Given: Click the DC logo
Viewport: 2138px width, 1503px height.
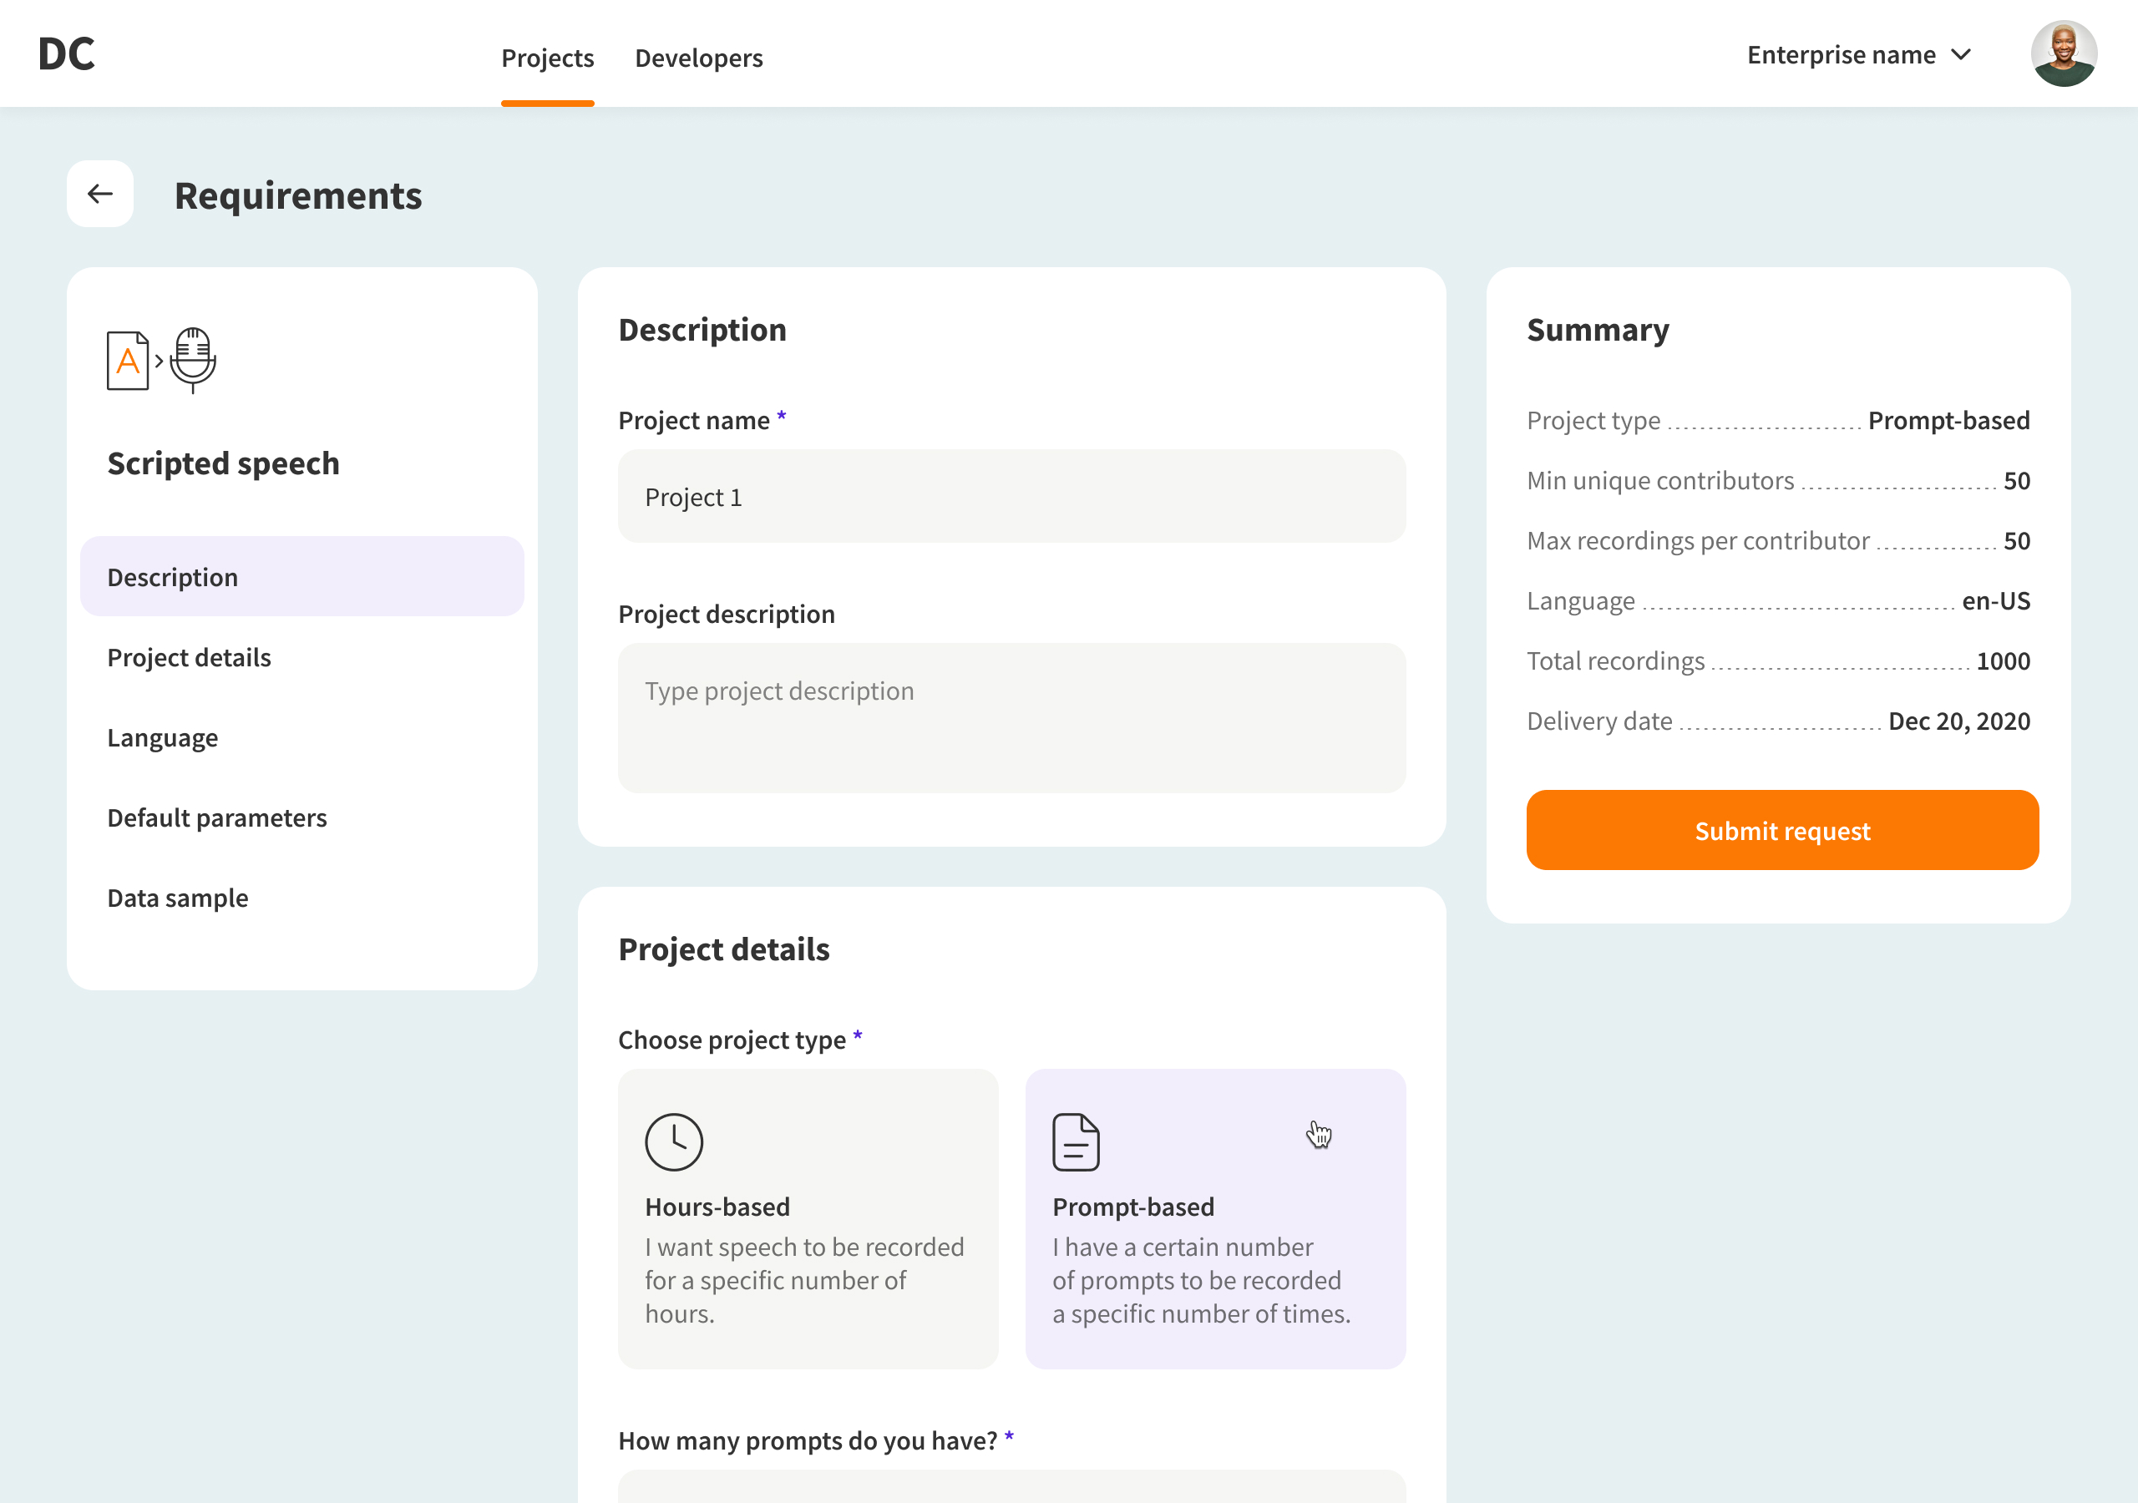Looking at the screenshot, I should [66, 54].
